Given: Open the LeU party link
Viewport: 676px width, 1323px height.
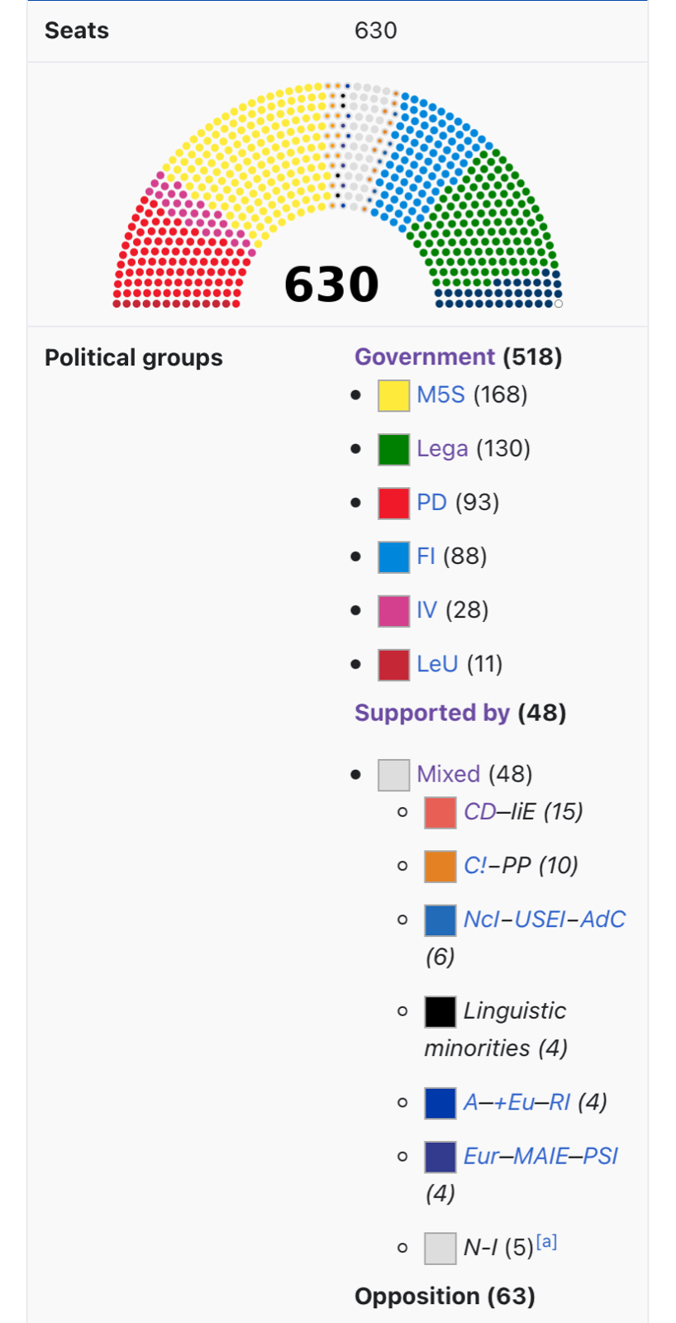Looking at the screenshot, I should tap(437, 663).
